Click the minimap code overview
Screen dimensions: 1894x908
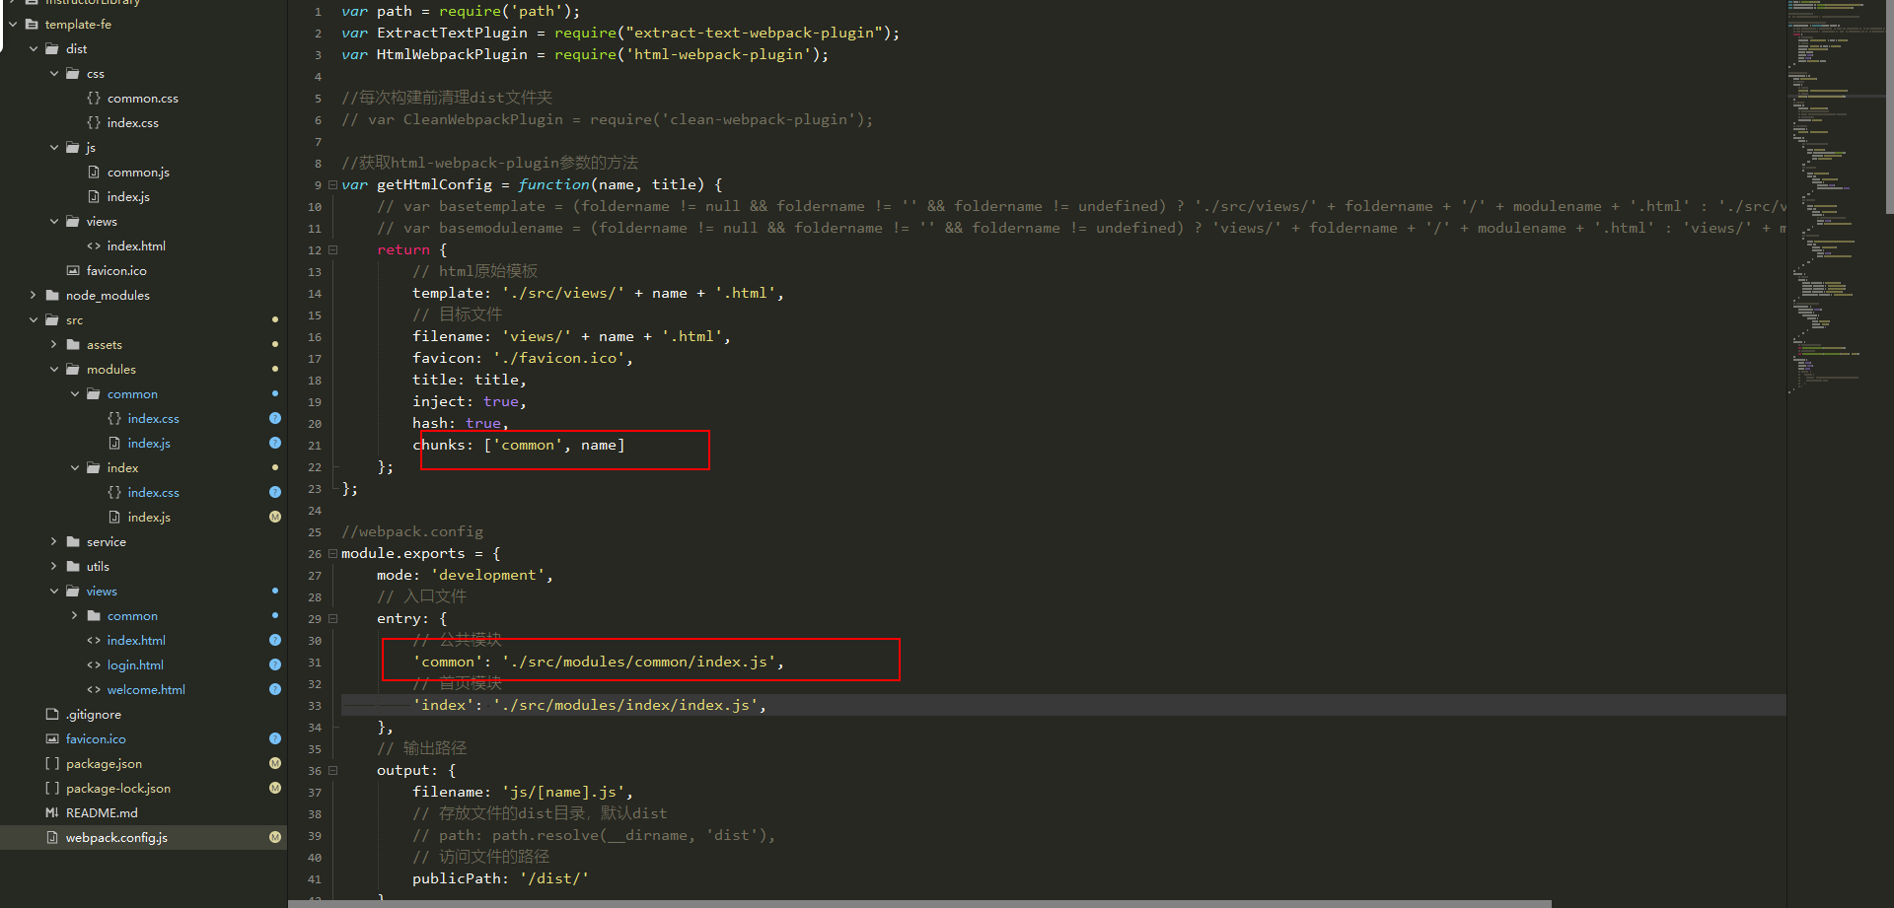1835,197
